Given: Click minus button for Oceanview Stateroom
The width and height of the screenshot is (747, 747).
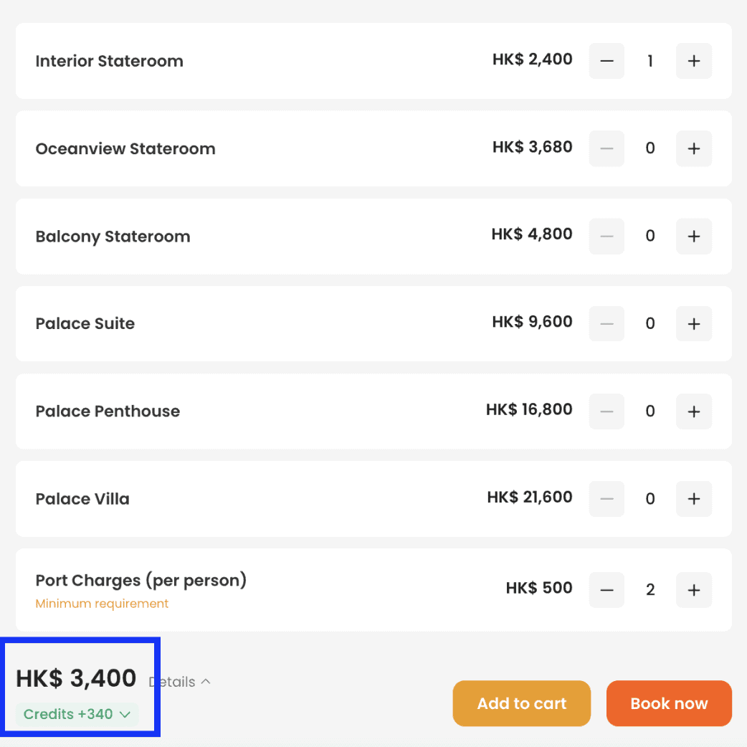Looking at the screenshot, I should (606, 148).
